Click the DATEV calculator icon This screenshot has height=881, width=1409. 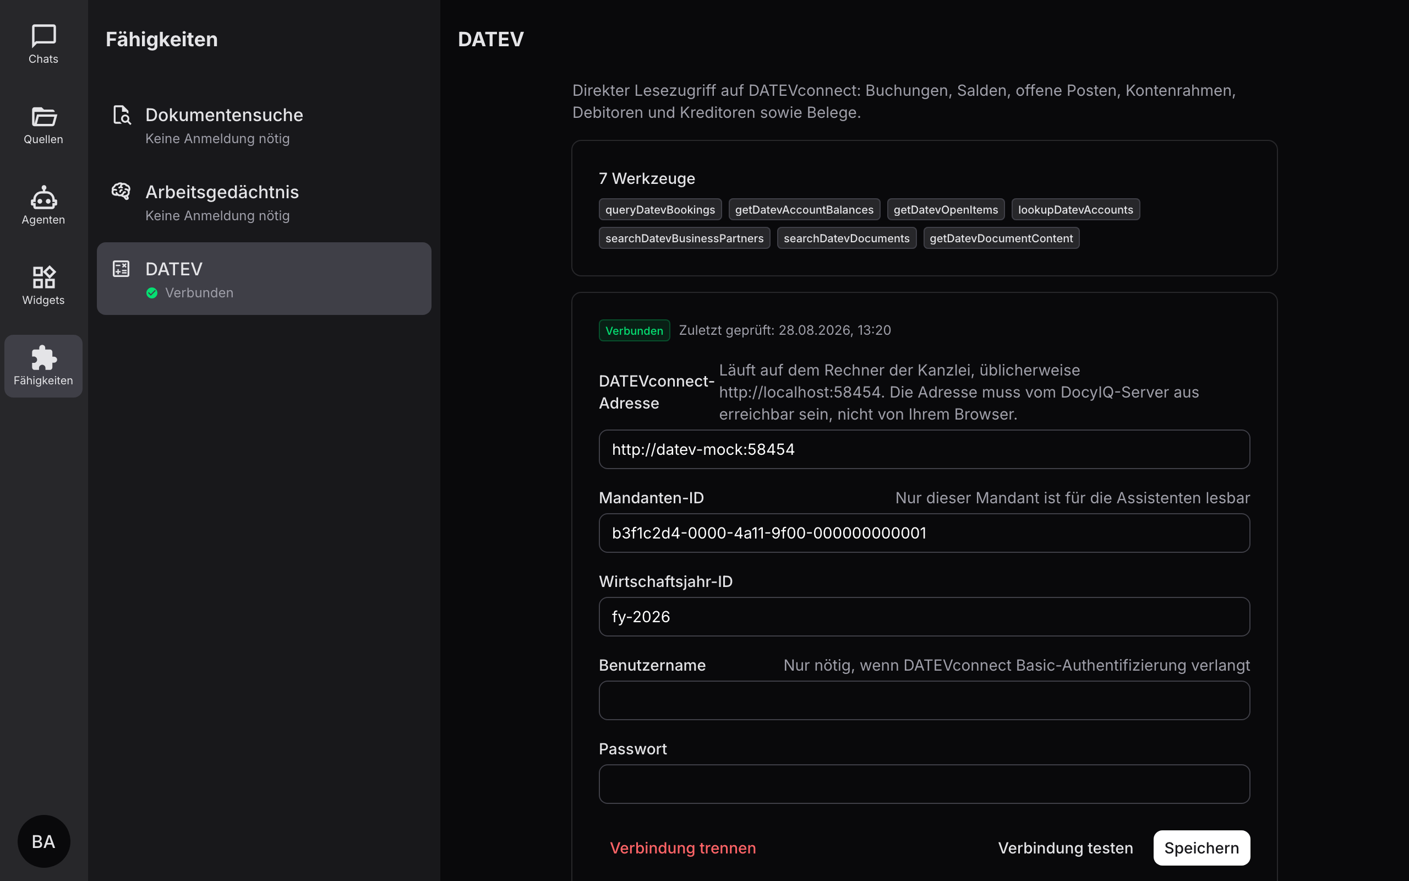(121, 269)
